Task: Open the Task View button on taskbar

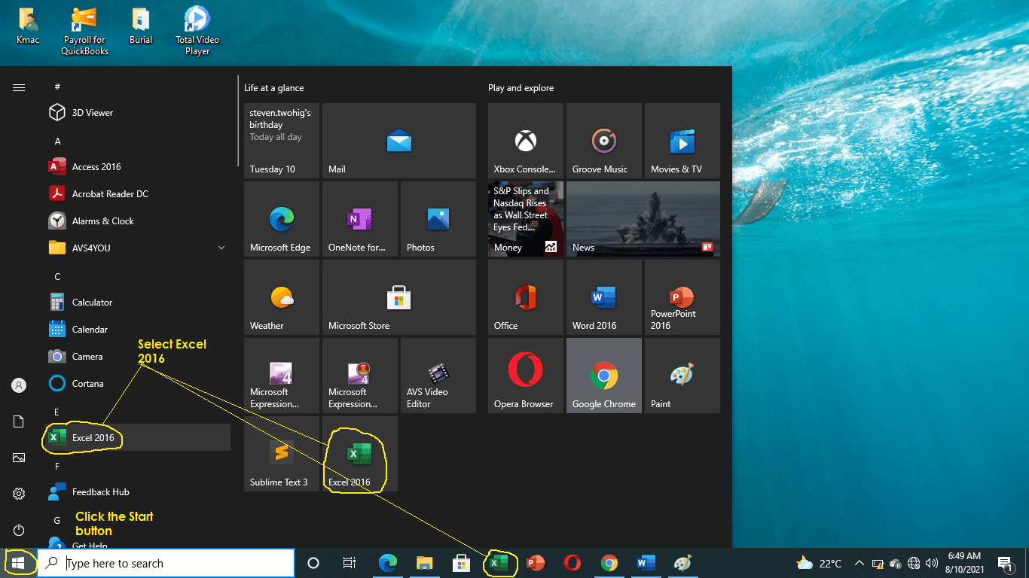Action: 350,563
